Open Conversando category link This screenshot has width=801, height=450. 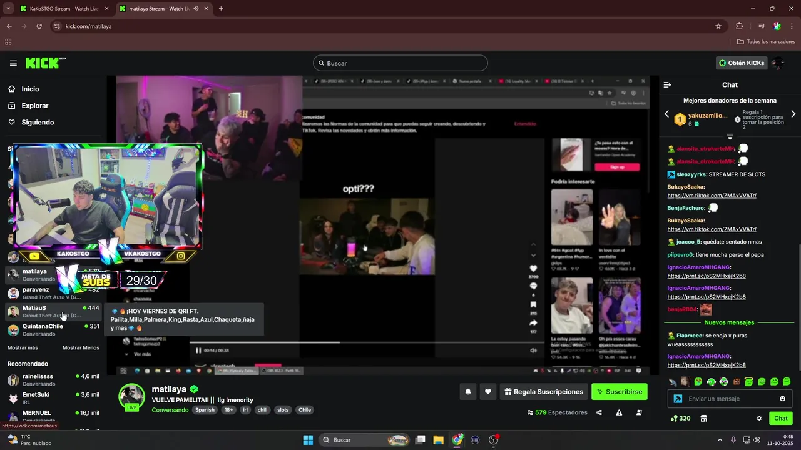point(170,410)
